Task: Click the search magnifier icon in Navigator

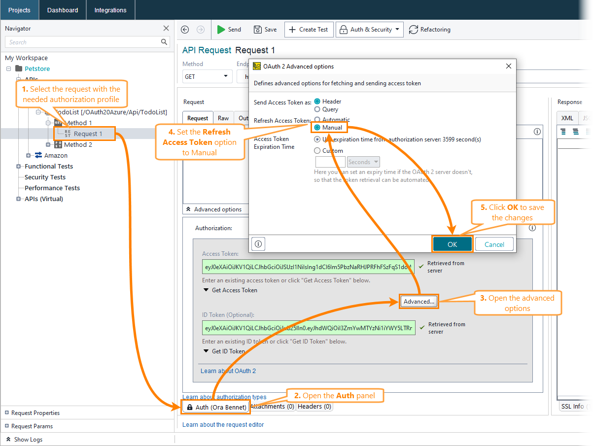Action: [x=164, y=42]
